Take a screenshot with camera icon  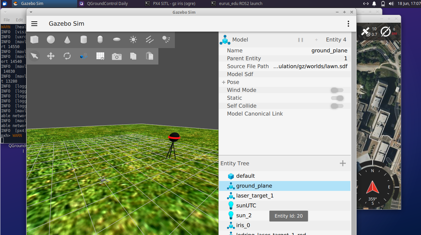coord(117,56)
